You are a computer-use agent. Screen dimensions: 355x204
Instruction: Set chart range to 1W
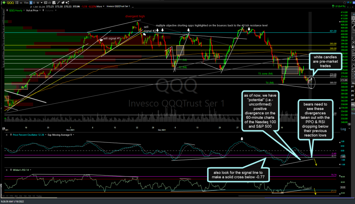coord(30,196)
